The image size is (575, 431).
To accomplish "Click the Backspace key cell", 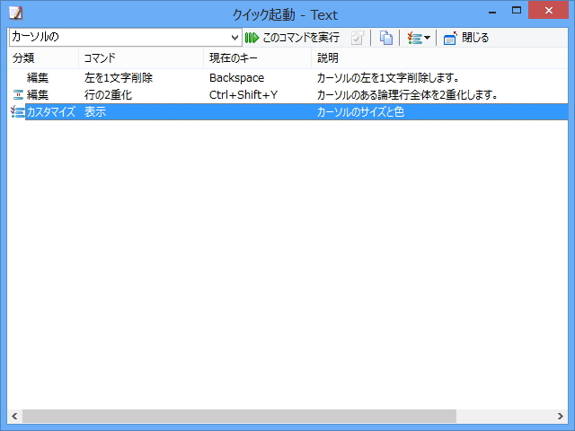I will pos(236,78).
